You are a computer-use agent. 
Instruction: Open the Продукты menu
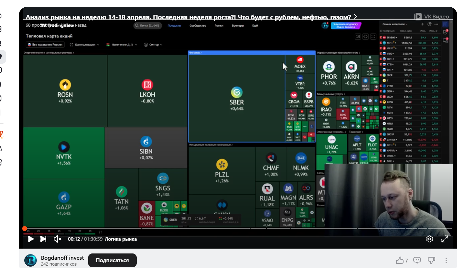coord(174,26)
